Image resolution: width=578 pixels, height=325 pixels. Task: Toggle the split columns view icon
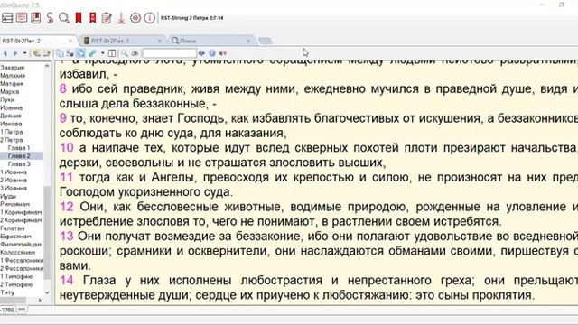pos(112,53)
